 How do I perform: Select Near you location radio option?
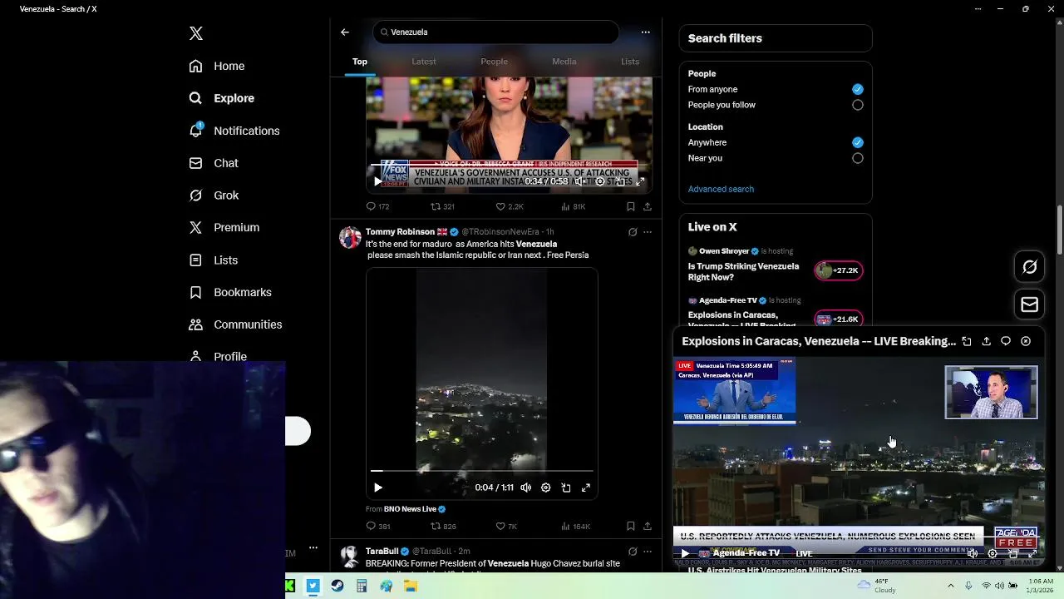click(857, 158)
